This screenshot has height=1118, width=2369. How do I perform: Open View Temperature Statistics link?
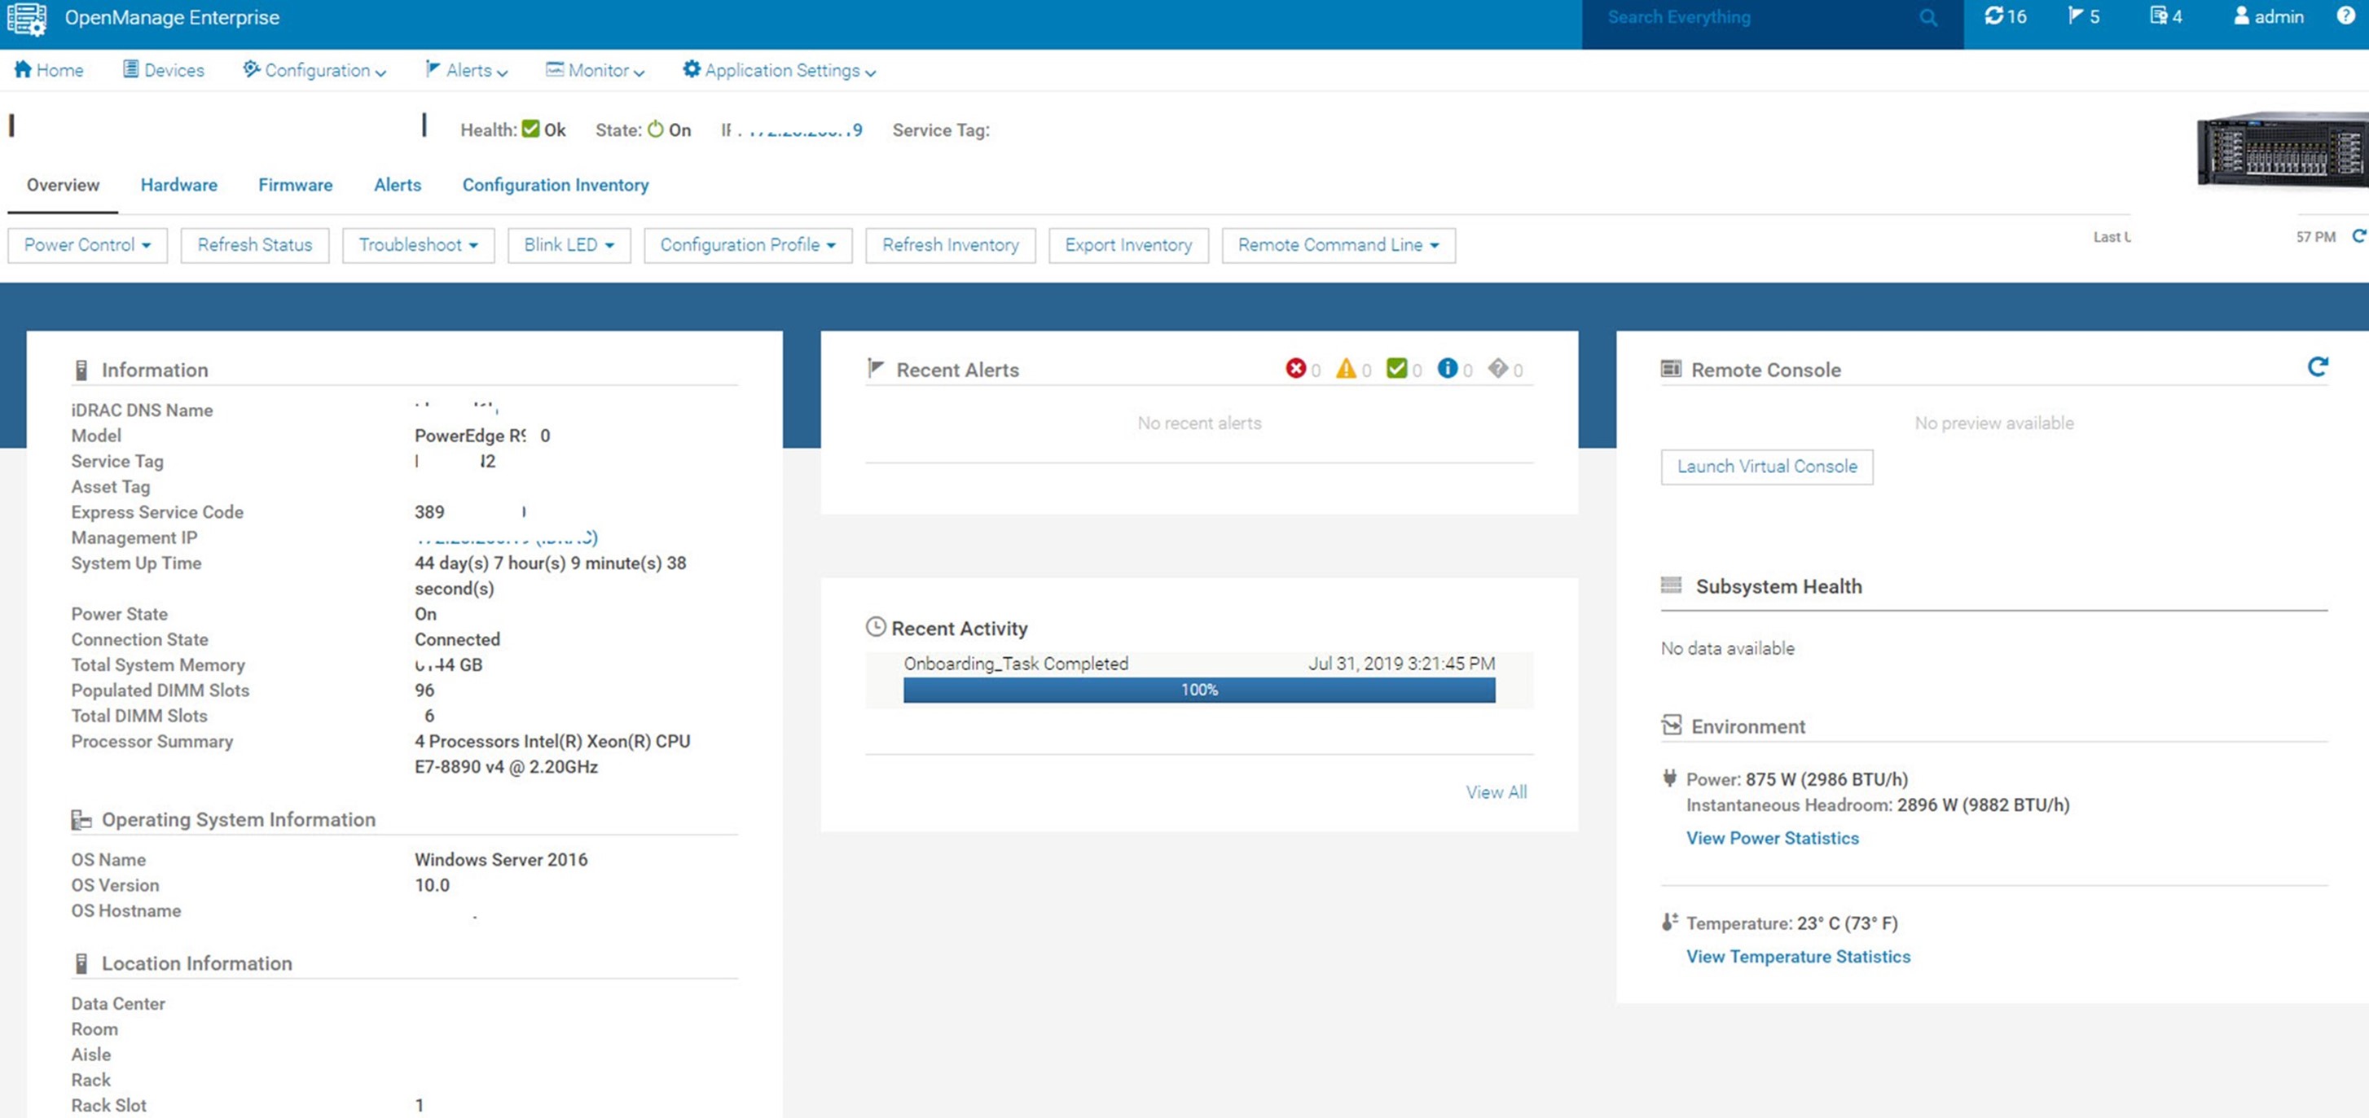[1798, 956]
